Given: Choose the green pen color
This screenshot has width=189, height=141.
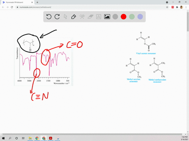Looking at the screenshot, I should click(132, 17).
